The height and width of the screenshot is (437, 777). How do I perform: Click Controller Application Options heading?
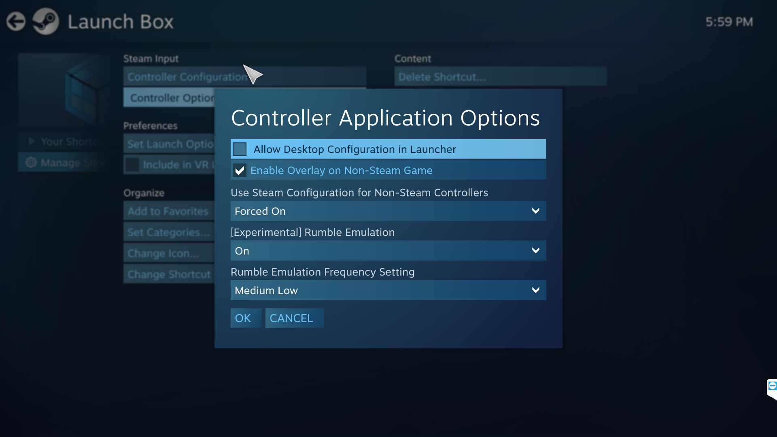(385, 118)
